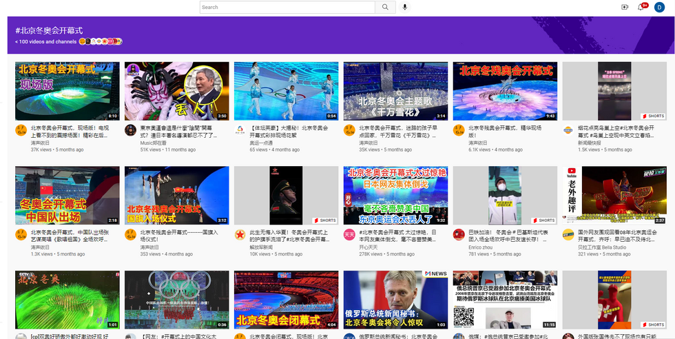675x339 pixels.
Task: Play 中国队出场 thumbnail 2:18
Action: (67, 196)
